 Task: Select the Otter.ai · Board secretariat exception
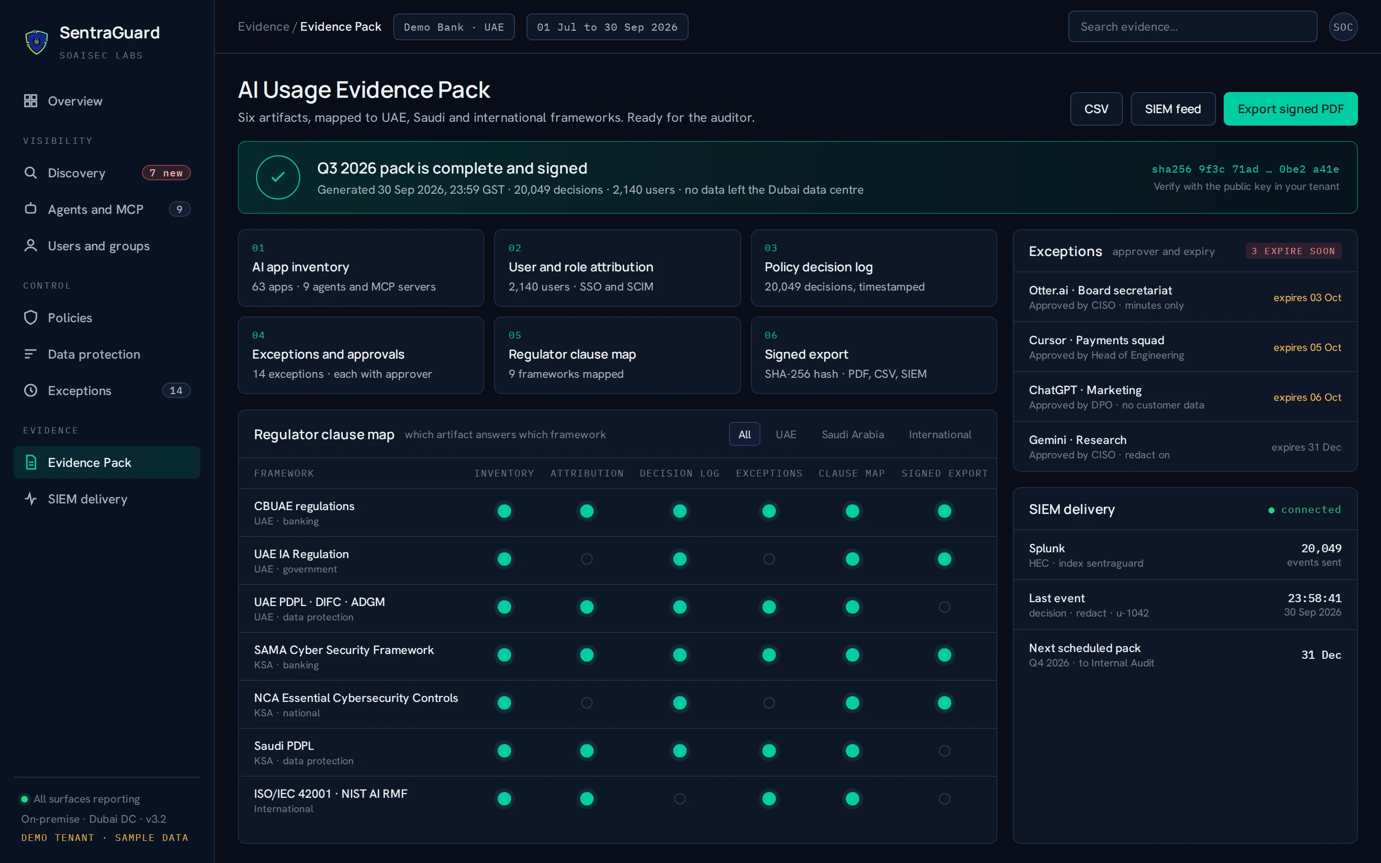pyautogui.click(x=1185, y=297)
